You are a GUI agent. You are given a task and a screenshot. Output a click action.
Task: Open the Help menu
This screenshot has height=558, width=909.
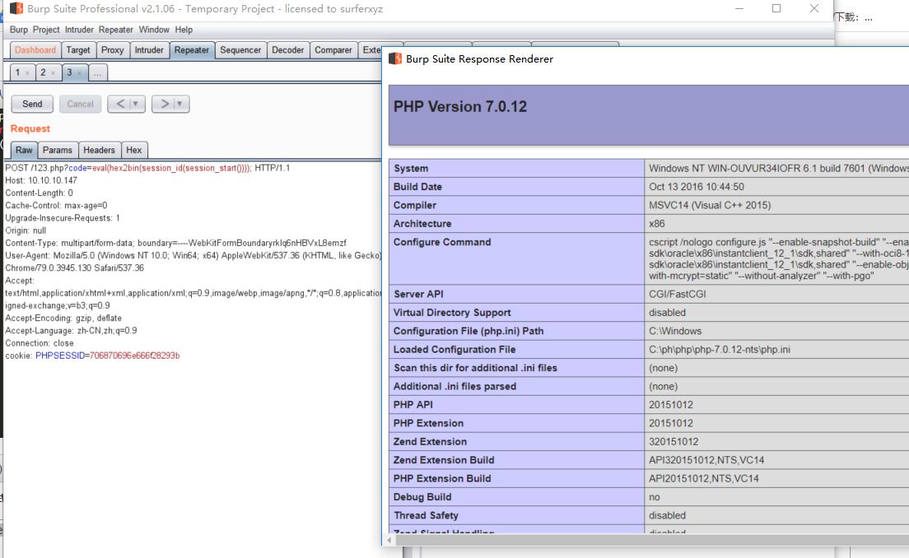[184, 30]
